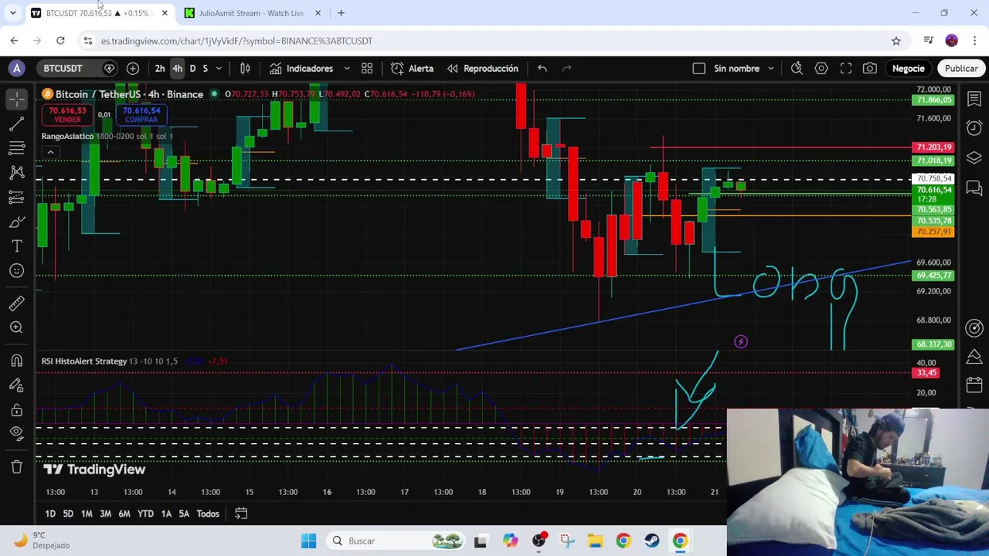Open the quick search icon
This screenshot has width=989, height=556.
(x=797, y=69)
